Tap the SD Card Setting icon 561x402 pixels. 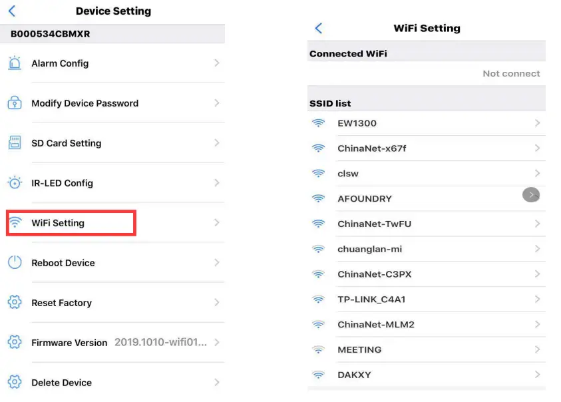pos(15,143)
